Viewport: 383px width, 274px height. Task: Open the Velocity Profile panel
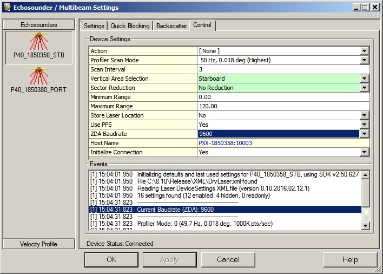pyautogui.click(x=38, y=244)
